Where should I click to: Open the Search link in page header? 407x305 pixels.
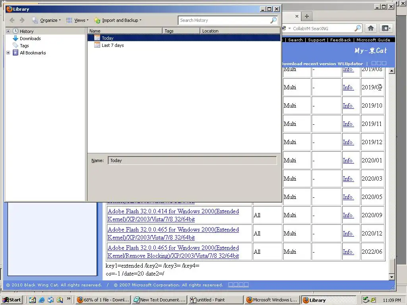point(295,40)
